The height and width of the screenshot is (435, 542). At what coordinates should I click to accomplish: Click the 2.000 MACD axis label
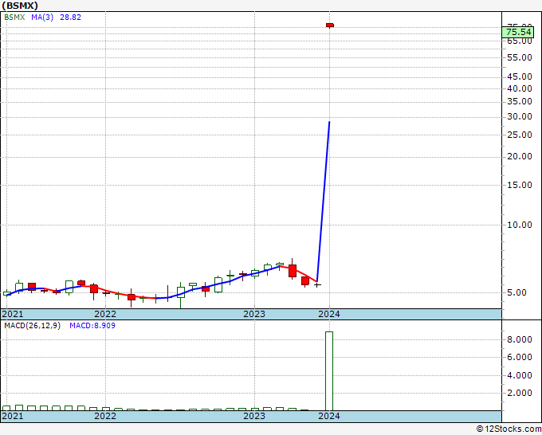point(519,394)
